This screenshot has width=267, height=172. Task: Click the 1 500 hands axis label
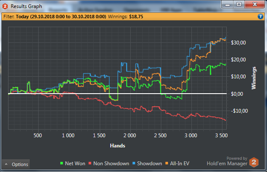point(99,136)
